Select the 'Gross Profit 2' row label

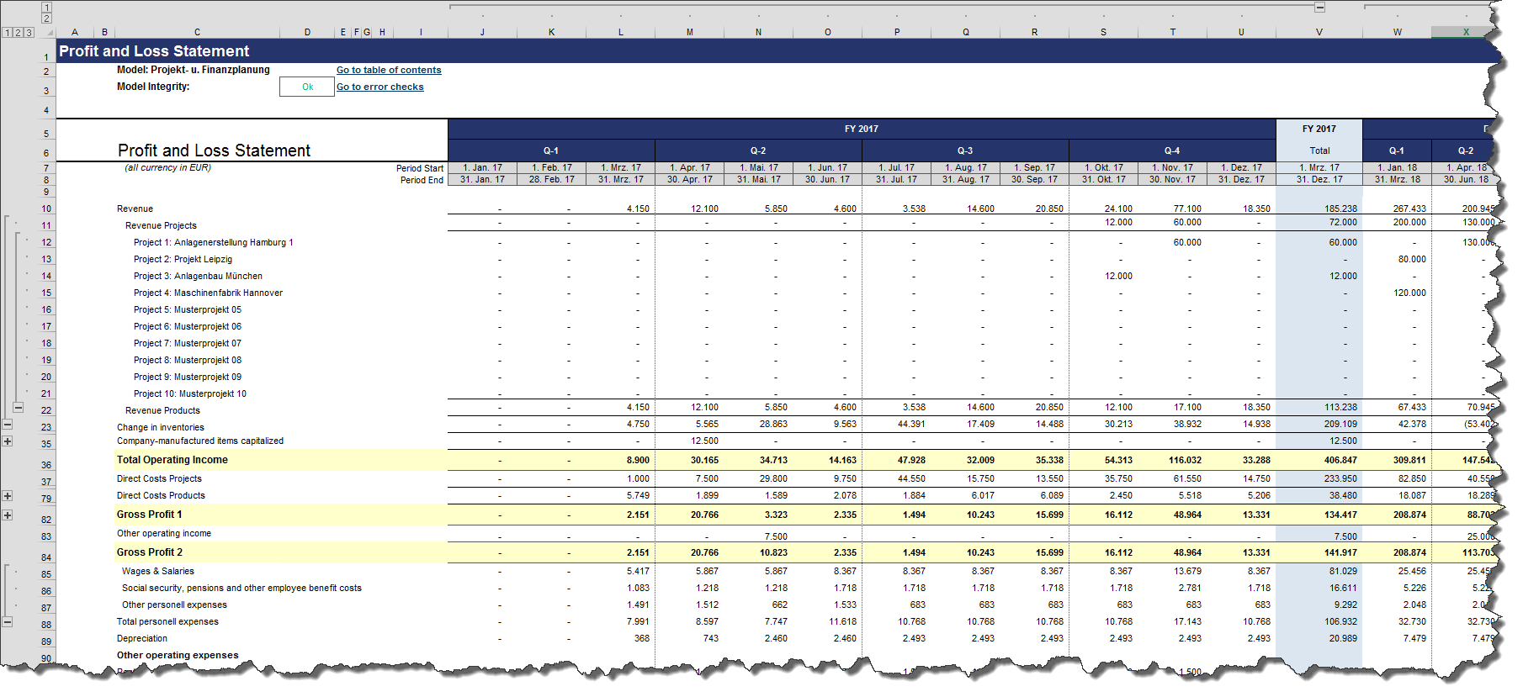coord(150,552)
